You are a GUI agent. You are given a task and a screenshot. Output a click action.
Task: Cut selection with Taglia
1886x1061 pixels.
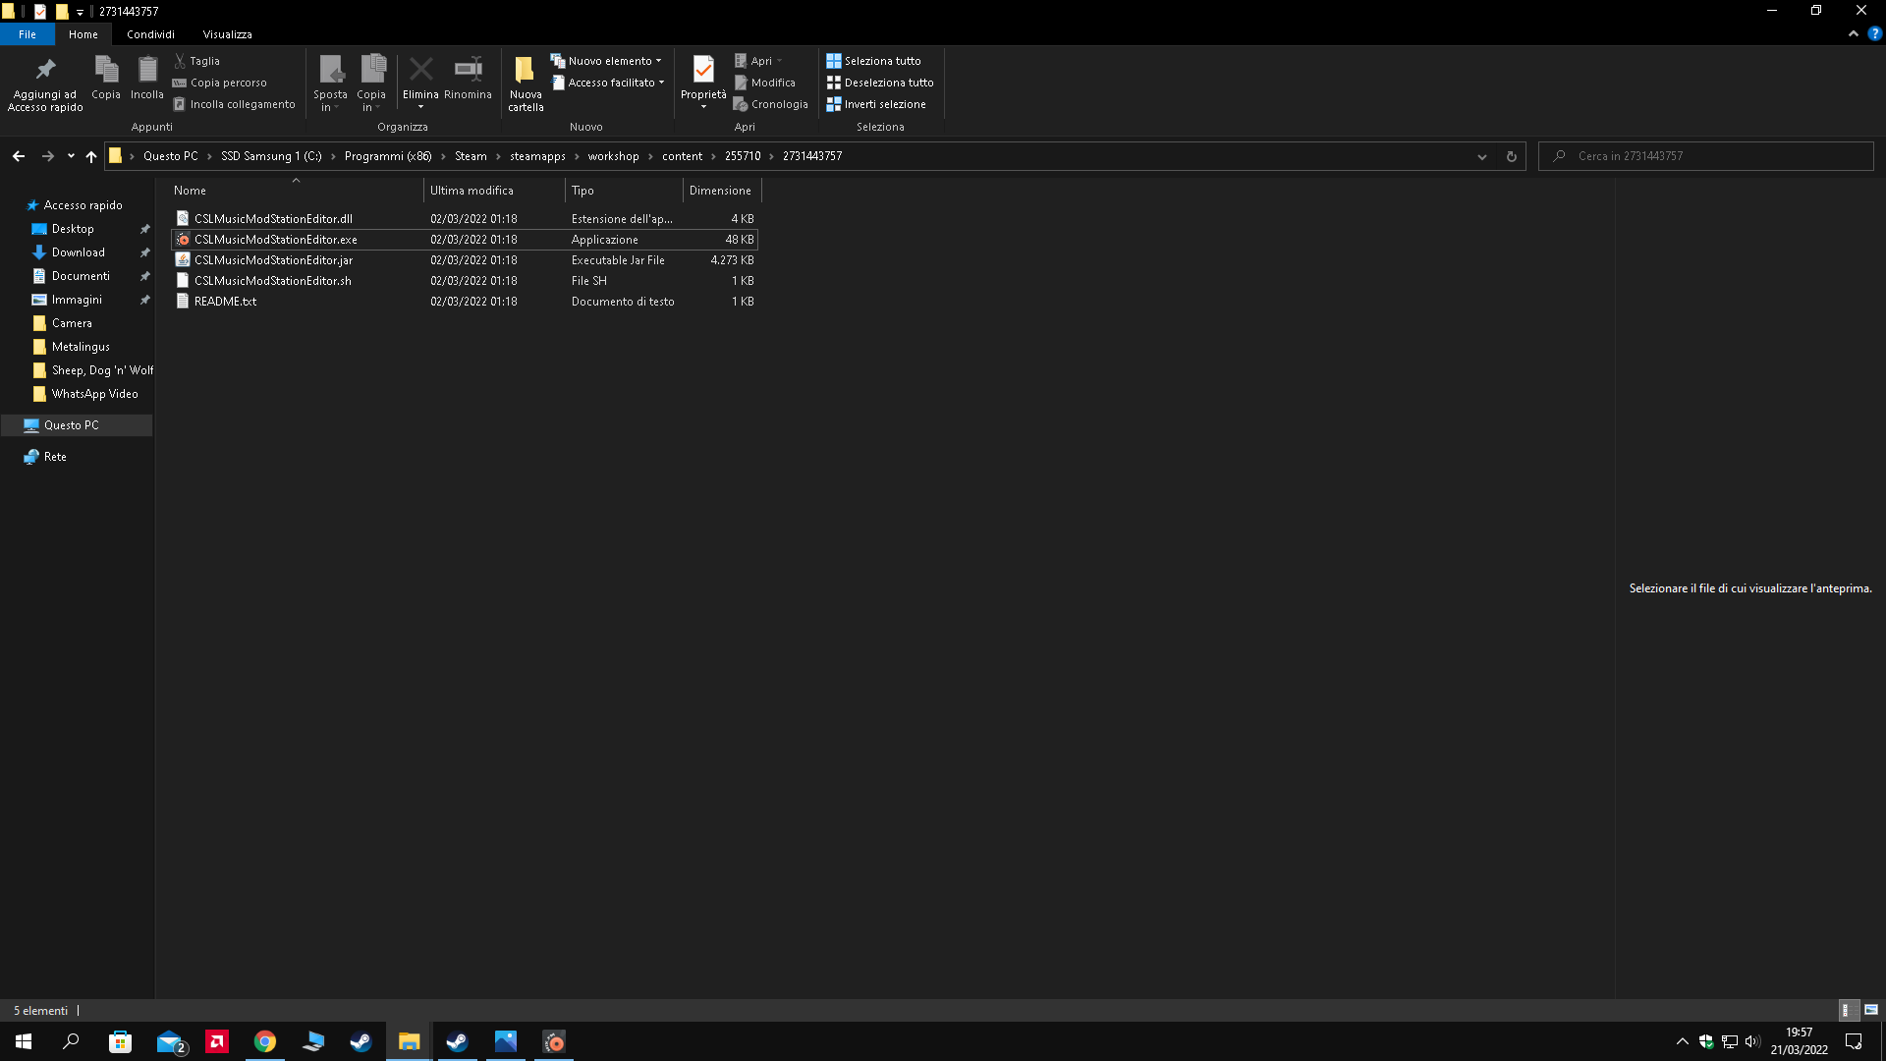(197, 61)
